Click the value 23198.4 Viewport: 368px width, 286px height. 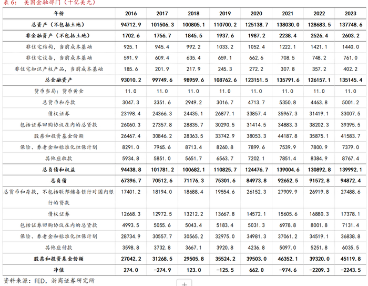131,114
